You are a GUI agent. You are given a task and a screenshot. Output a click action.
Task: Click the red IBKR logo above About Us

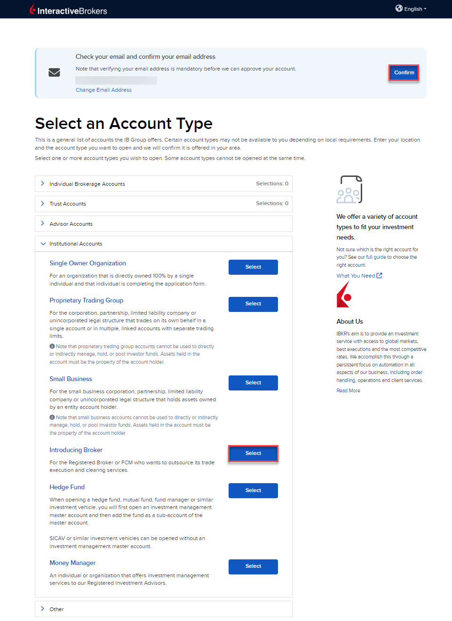tap(344, 295)
